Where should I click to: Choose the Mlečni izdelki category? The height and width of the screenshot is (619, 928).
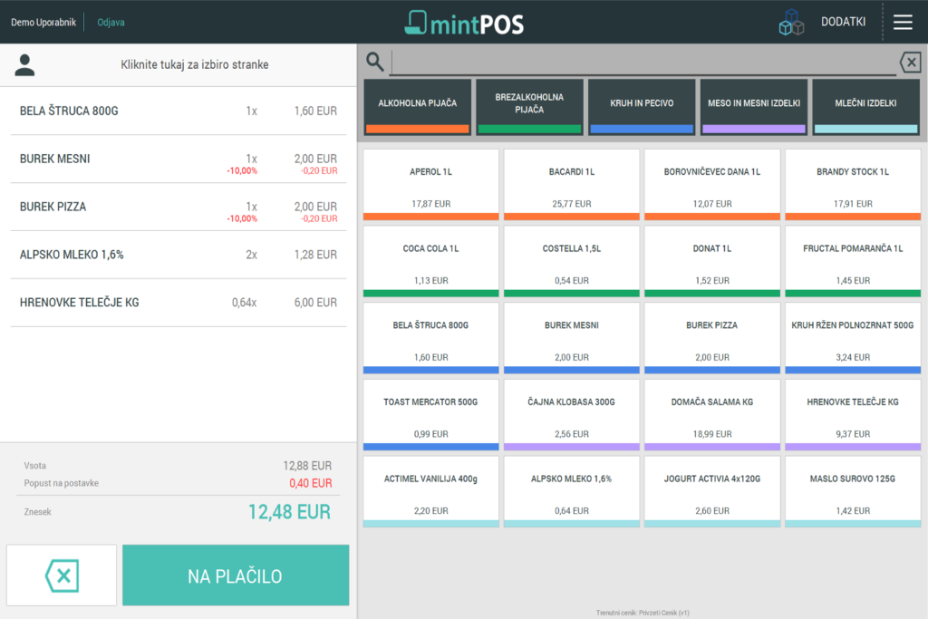pyautogui.click(x=865, y=107)
